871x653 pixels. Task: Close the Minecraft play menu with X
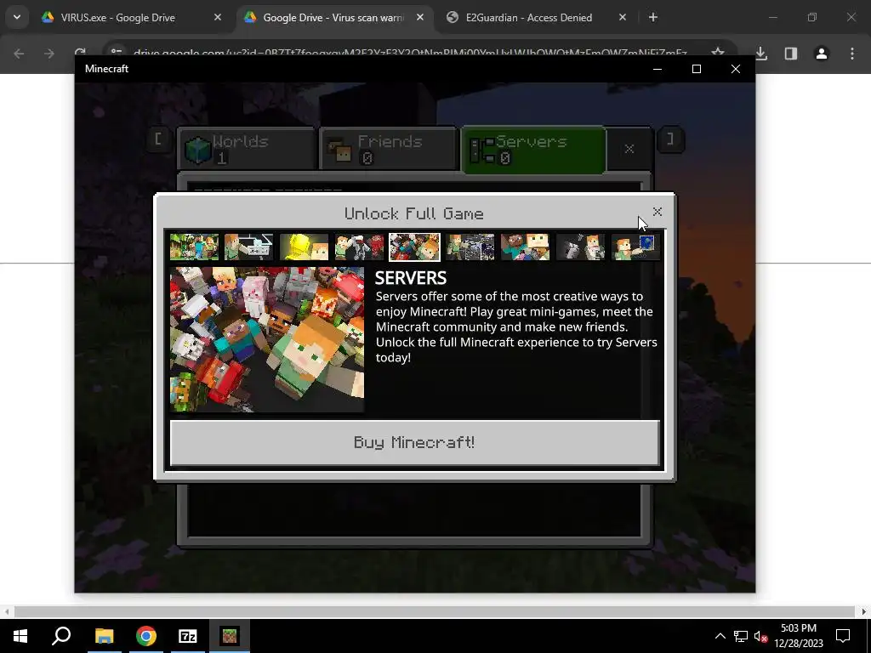click(x=629, y=149)
